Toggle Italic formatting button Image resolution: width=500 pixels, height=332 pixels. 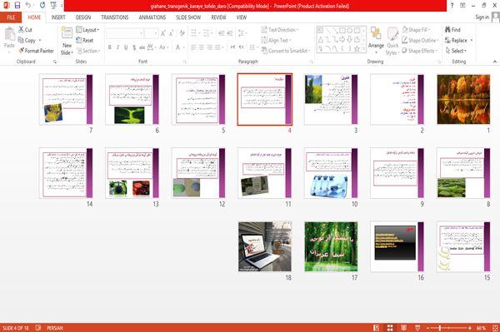coord(117,47)
